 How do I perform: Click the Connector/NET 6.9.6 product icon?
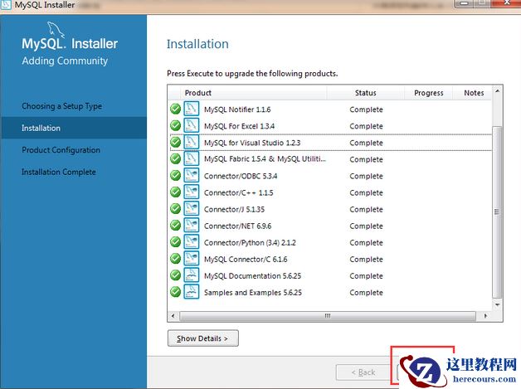pos(192,225)
